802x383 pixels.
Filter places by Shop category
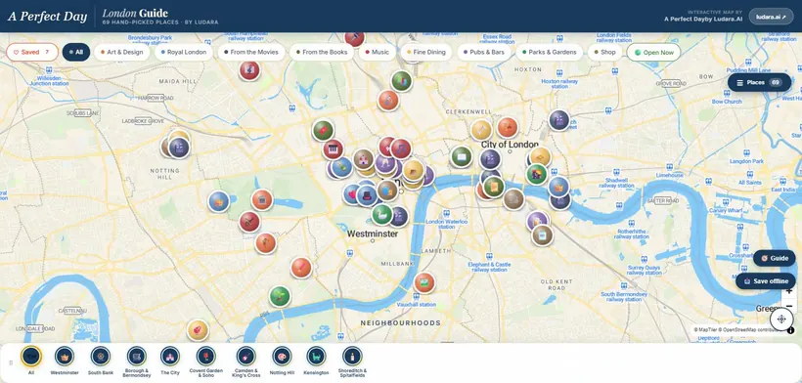(x=605, y=52)
